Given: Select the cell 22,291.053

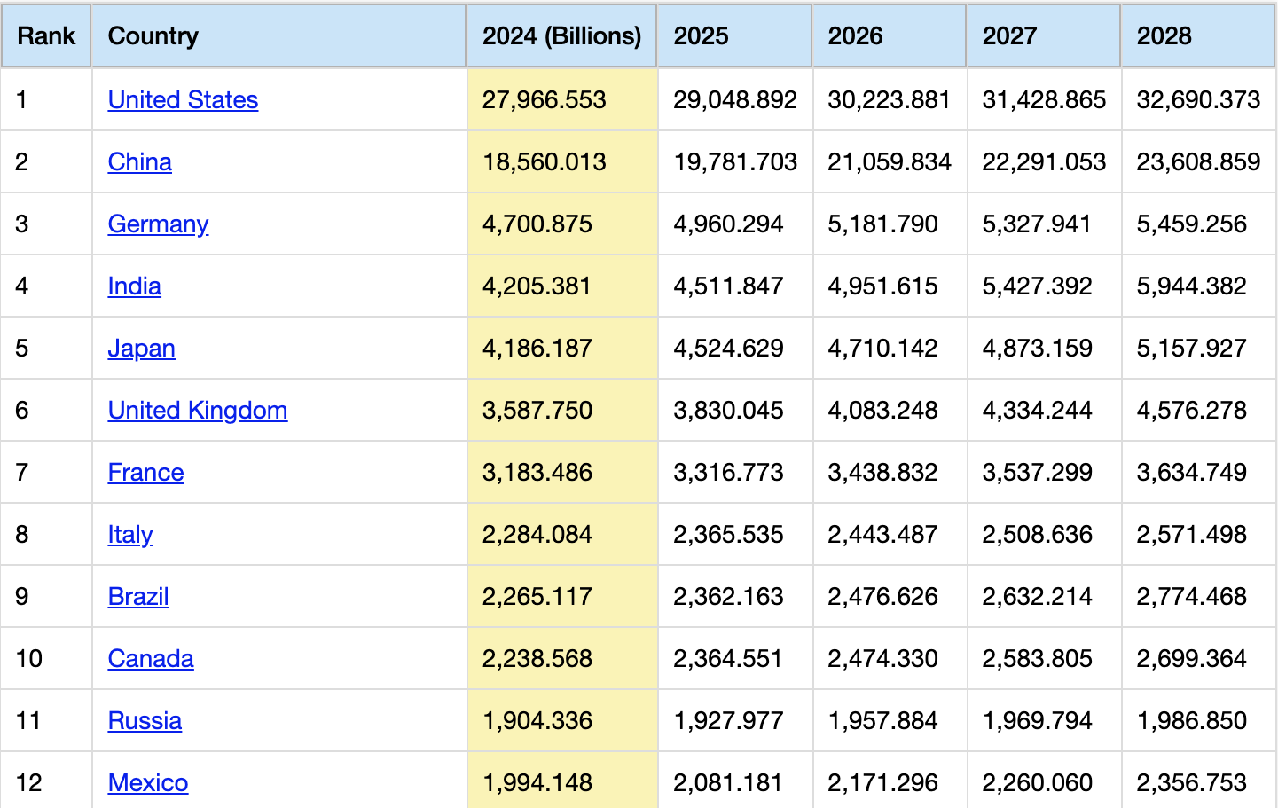Looking at the screenshot, I should (1044, 162).
